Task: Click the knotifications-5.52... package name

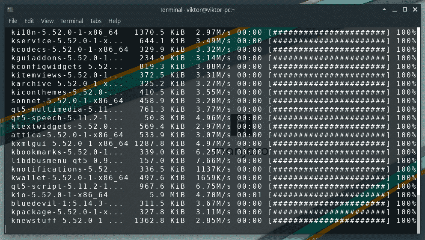Action: pyautogui.click(x=67, y=169)
